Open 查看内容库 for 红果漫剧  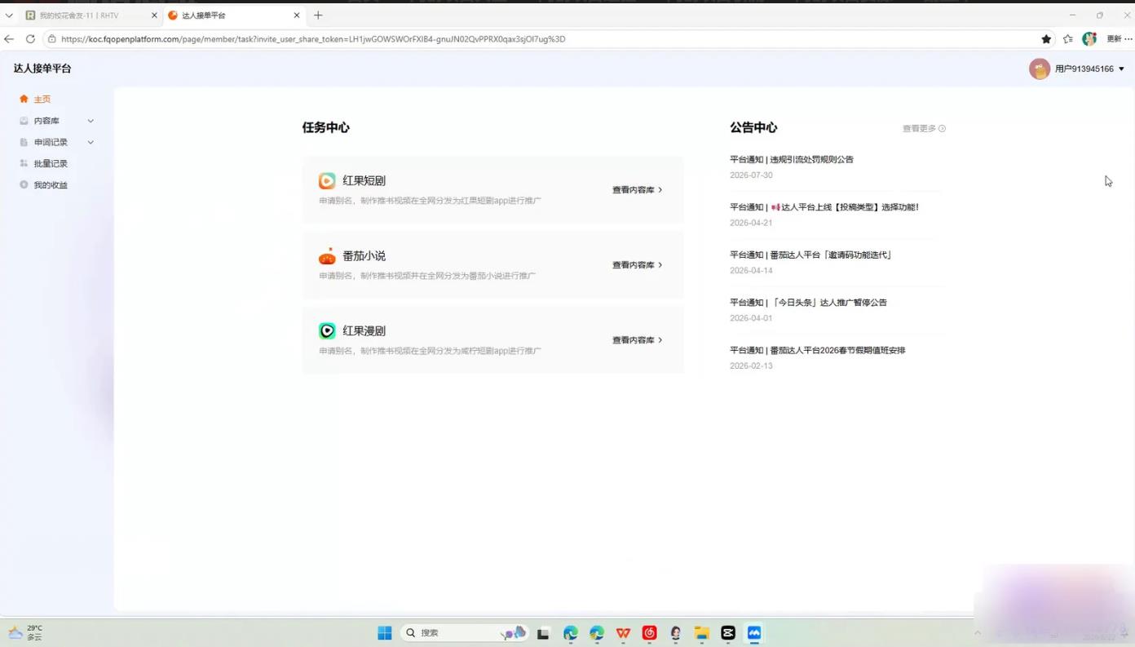pyautogui.click(x=638, y=339)
